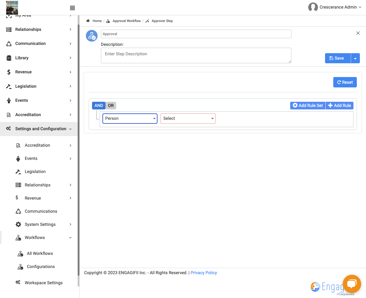Click the Add Rule button

pyautogui.click(x=340, y=106)
